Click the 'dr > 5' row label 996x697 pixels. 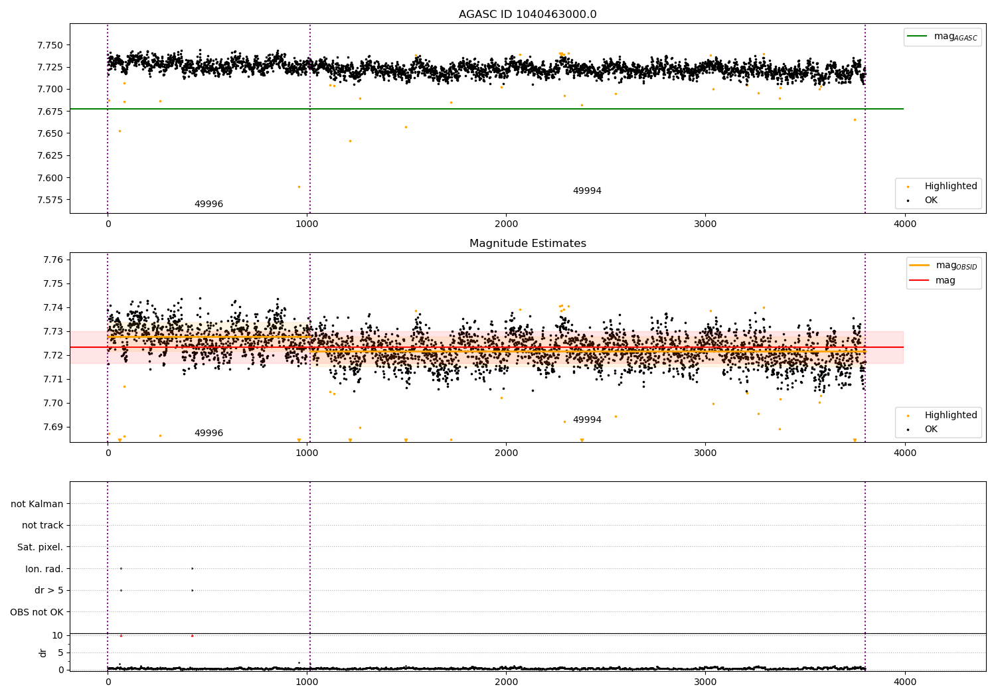(49, 590)
